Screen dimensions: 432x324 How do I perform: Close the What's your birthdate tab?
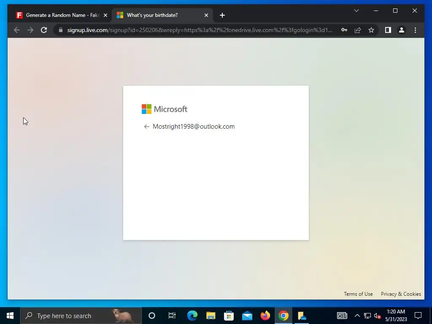[x=206, y=15]
